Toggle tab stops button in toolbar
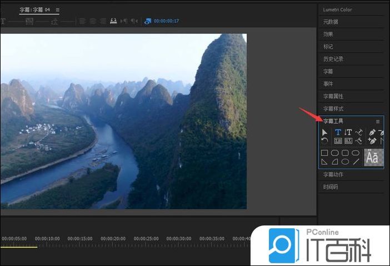390x266 pixels. [x=113, y=21]
